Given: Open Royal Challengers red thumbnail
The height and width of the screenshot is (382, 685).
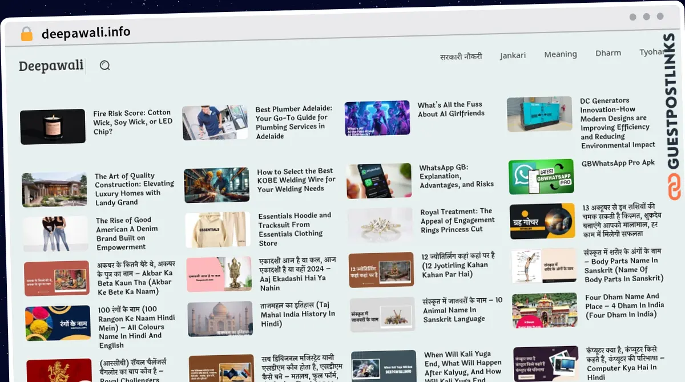Looking at the screenshot, I should click(59, 371).
